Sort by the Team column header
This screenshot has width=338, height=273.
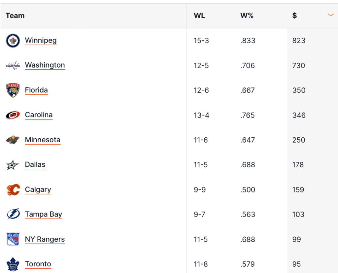[x=15, y=16]
